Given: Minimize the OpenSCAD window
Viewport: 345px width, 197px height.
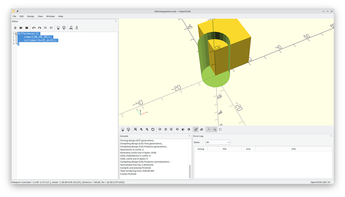Looking at the screenshot, I should (323, 11).
